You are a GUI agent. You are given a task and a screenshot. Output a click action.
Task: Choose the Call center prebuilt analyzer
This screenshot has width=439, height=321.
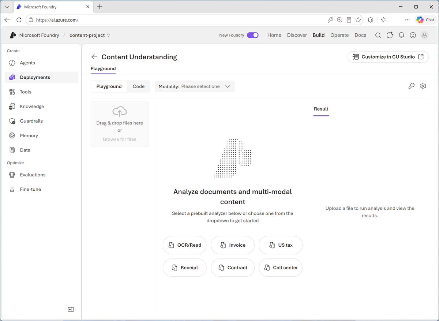click(x=281, y=268)
